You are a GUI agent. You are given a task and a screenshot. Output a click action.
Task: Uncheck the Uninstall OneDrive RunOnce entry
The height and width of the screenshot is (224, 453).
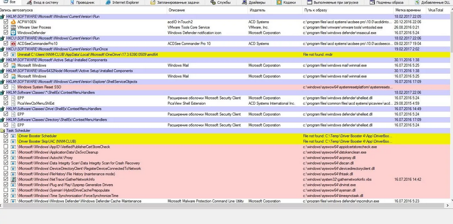(6, 55)
